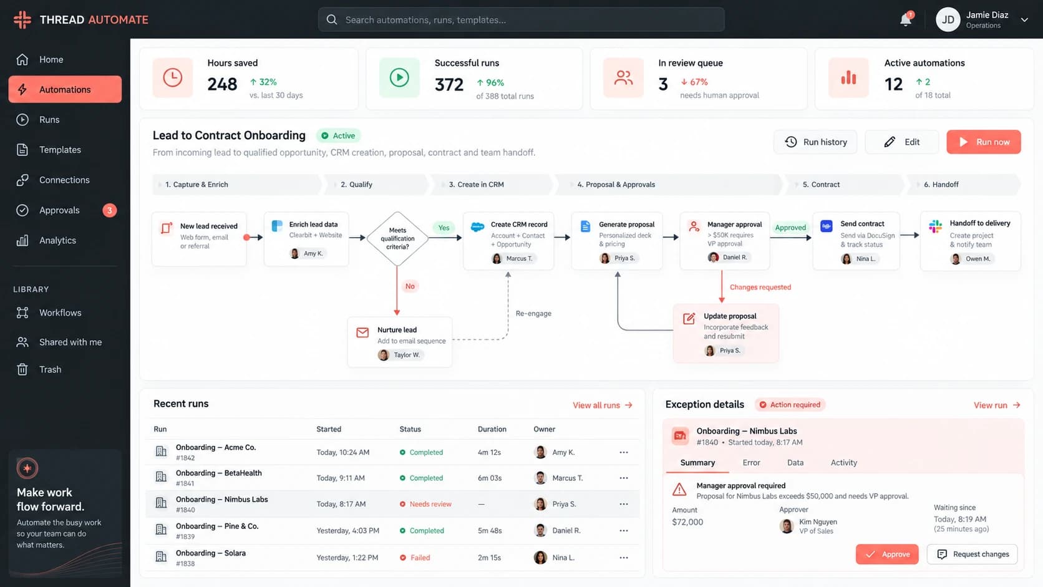The height and width of the screenshot is (587, 1043).
Task: Click the Thread Automate logo icon
Action: pos(22,19)
